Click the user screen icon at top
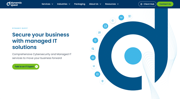Screen dimensions: 180x99 (x=130, y=16)
